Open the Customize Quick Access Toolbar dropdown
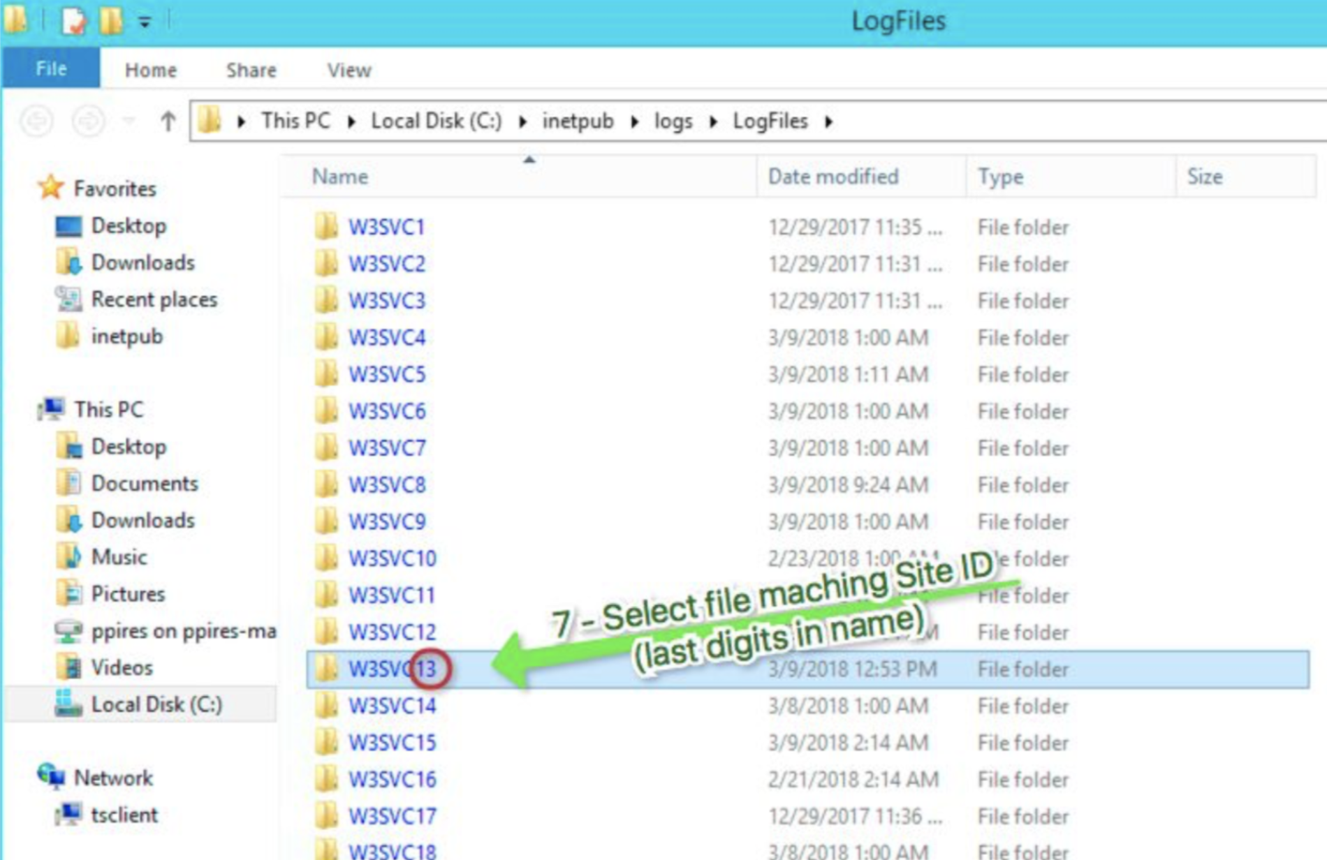1327x860 pixels. (x=145, y=22)
